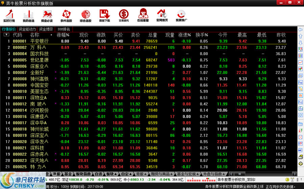
Task: Go to 官网首页 website home icon
Action: coord(162,15)
